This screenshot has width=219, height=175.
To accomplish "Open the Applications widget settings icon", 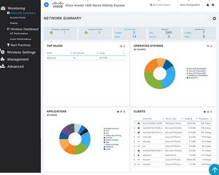I will coord(118,112).
